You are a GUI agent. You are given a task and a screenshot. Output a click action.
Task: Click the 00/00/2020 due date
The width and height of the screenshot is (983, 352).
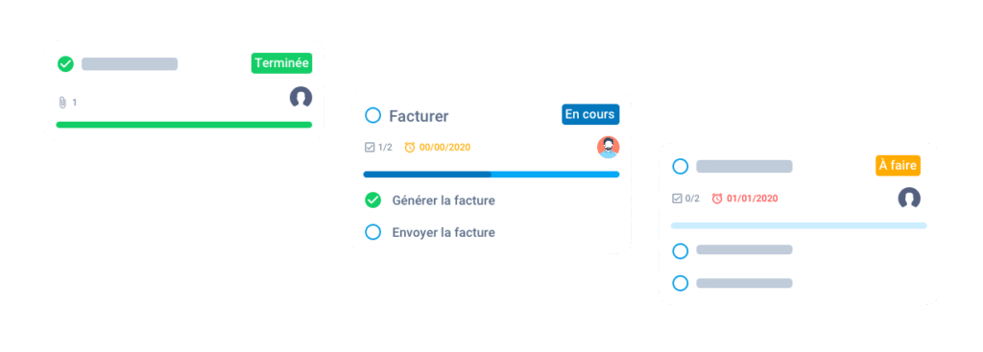click(x=445, y=148)
